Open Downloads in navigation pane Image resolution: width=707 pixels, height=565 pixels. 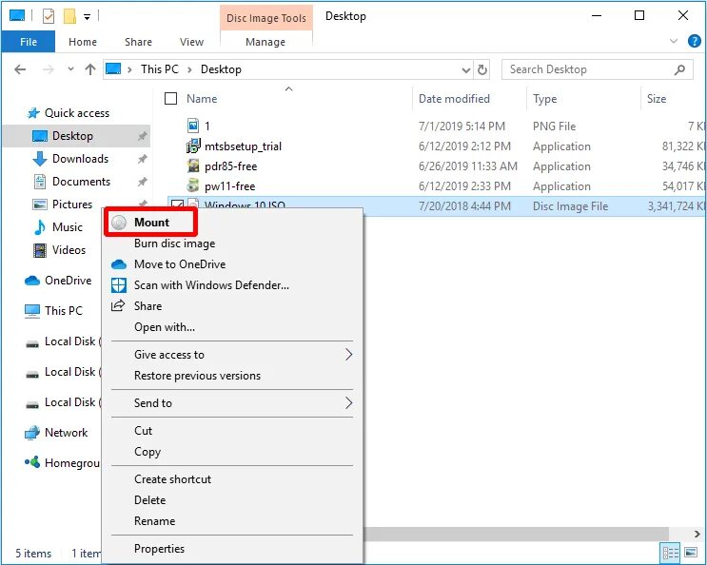[80, 159]
